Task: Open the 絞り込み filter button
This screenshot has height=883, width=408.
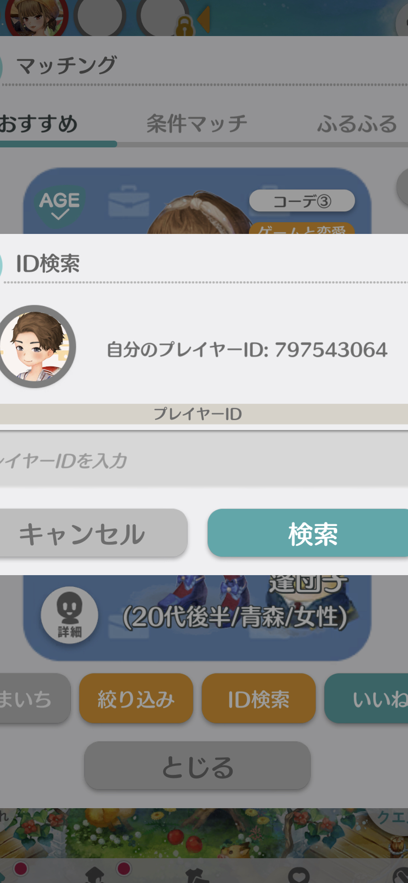Action: coord(136,698)
